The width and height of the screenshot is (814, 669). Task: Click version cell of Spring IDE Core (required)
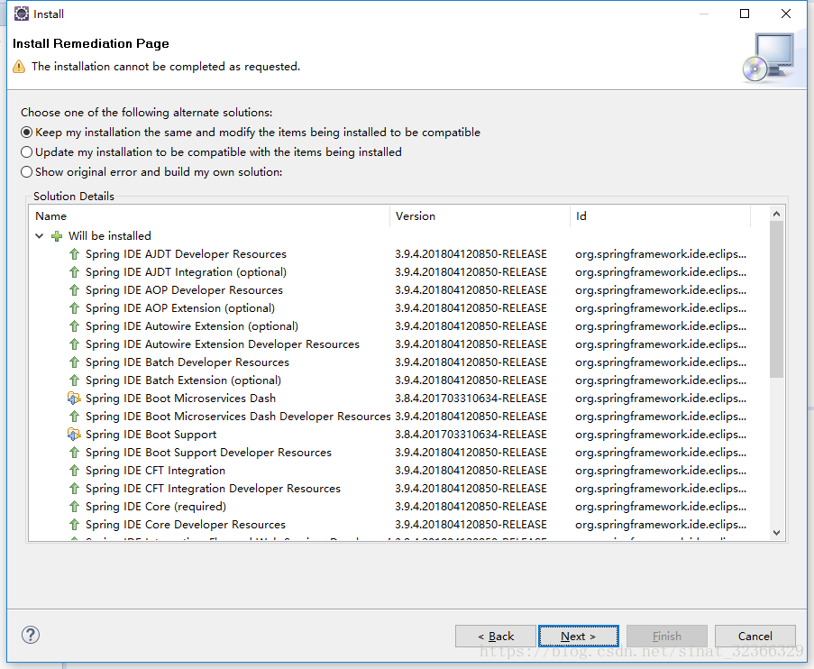tap(471, 507)
